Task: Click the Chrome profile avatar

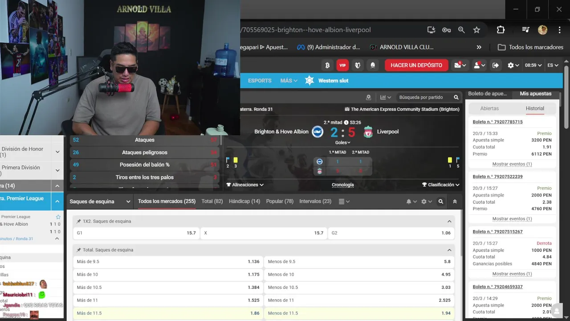Action: (542, 30)
